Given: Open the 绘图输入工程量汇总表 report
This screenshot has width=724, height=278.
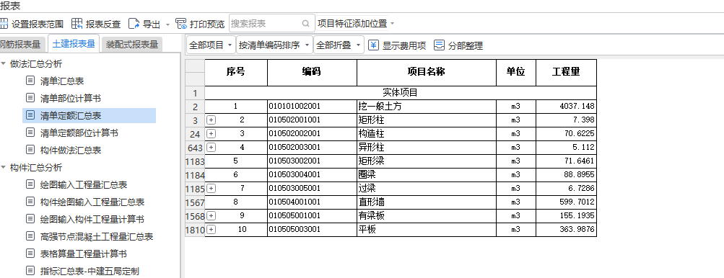Looking at the screenshot, I should click(84, 185).
